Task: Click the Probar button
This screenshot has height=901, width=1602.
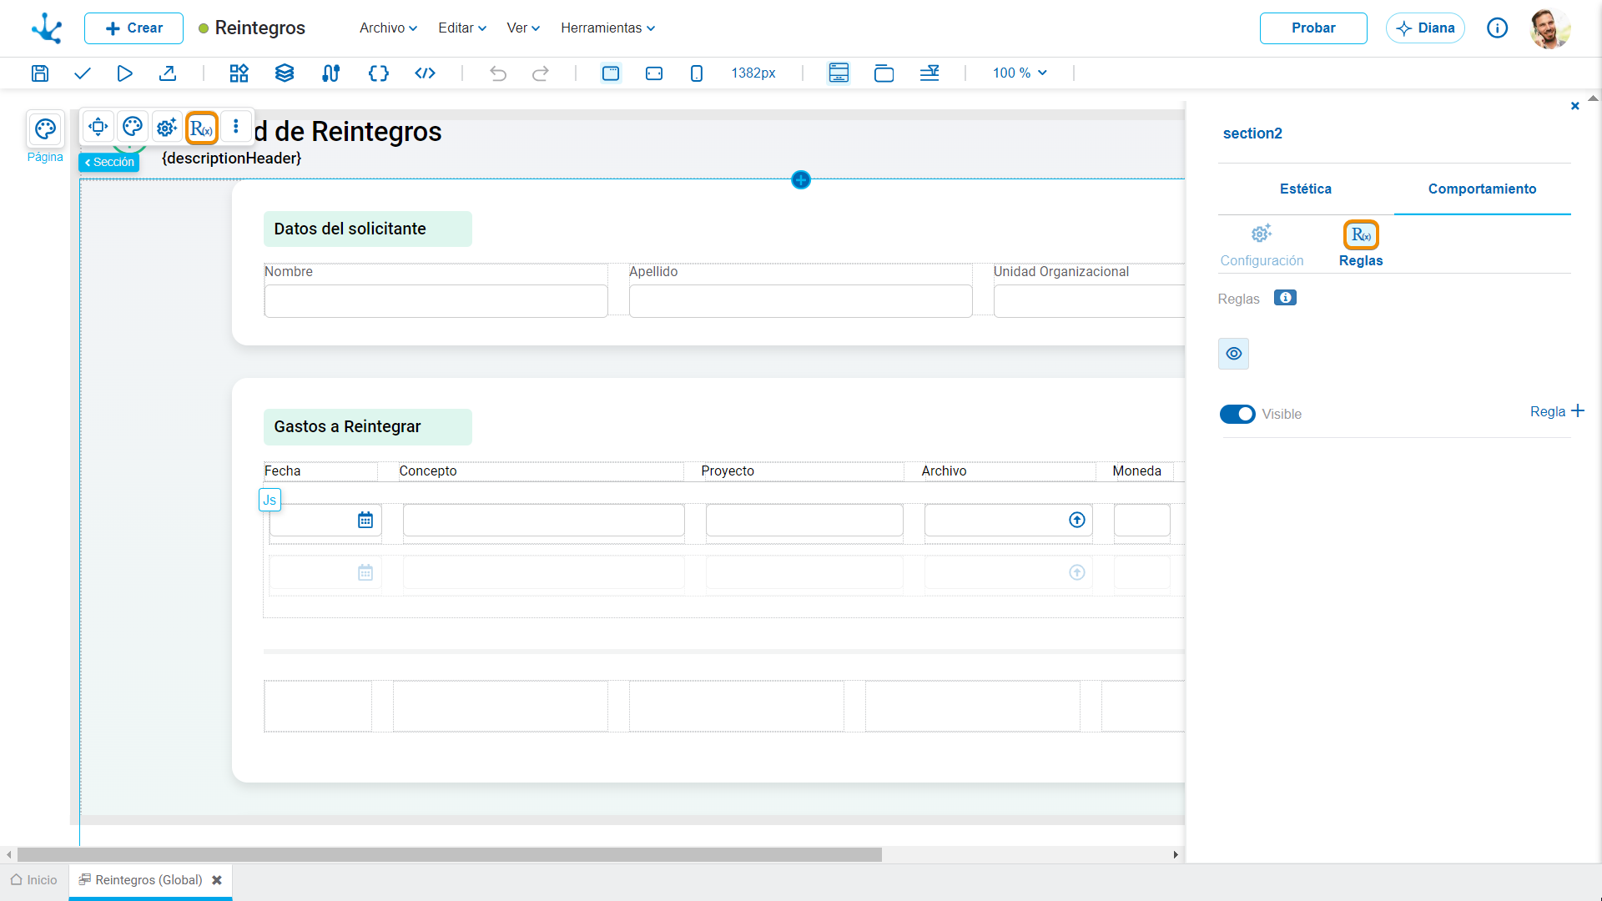Action: tap(1313, 28)
